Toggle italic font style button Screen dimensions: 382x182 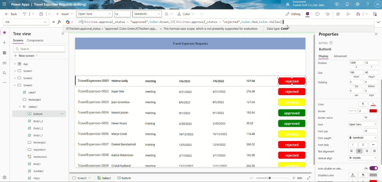point(353,144)
